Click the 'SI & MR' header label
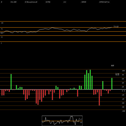126x126 pixels. [13, 2]
